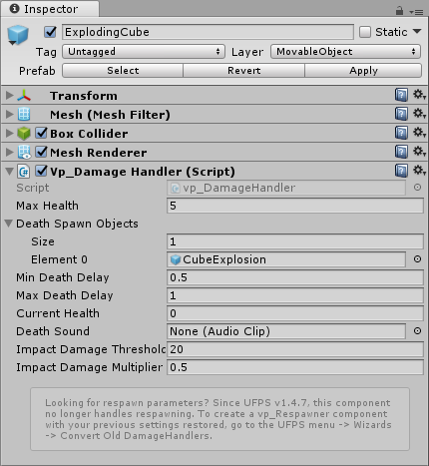Collapse the Death Spawn Objects list

point(9,224)
